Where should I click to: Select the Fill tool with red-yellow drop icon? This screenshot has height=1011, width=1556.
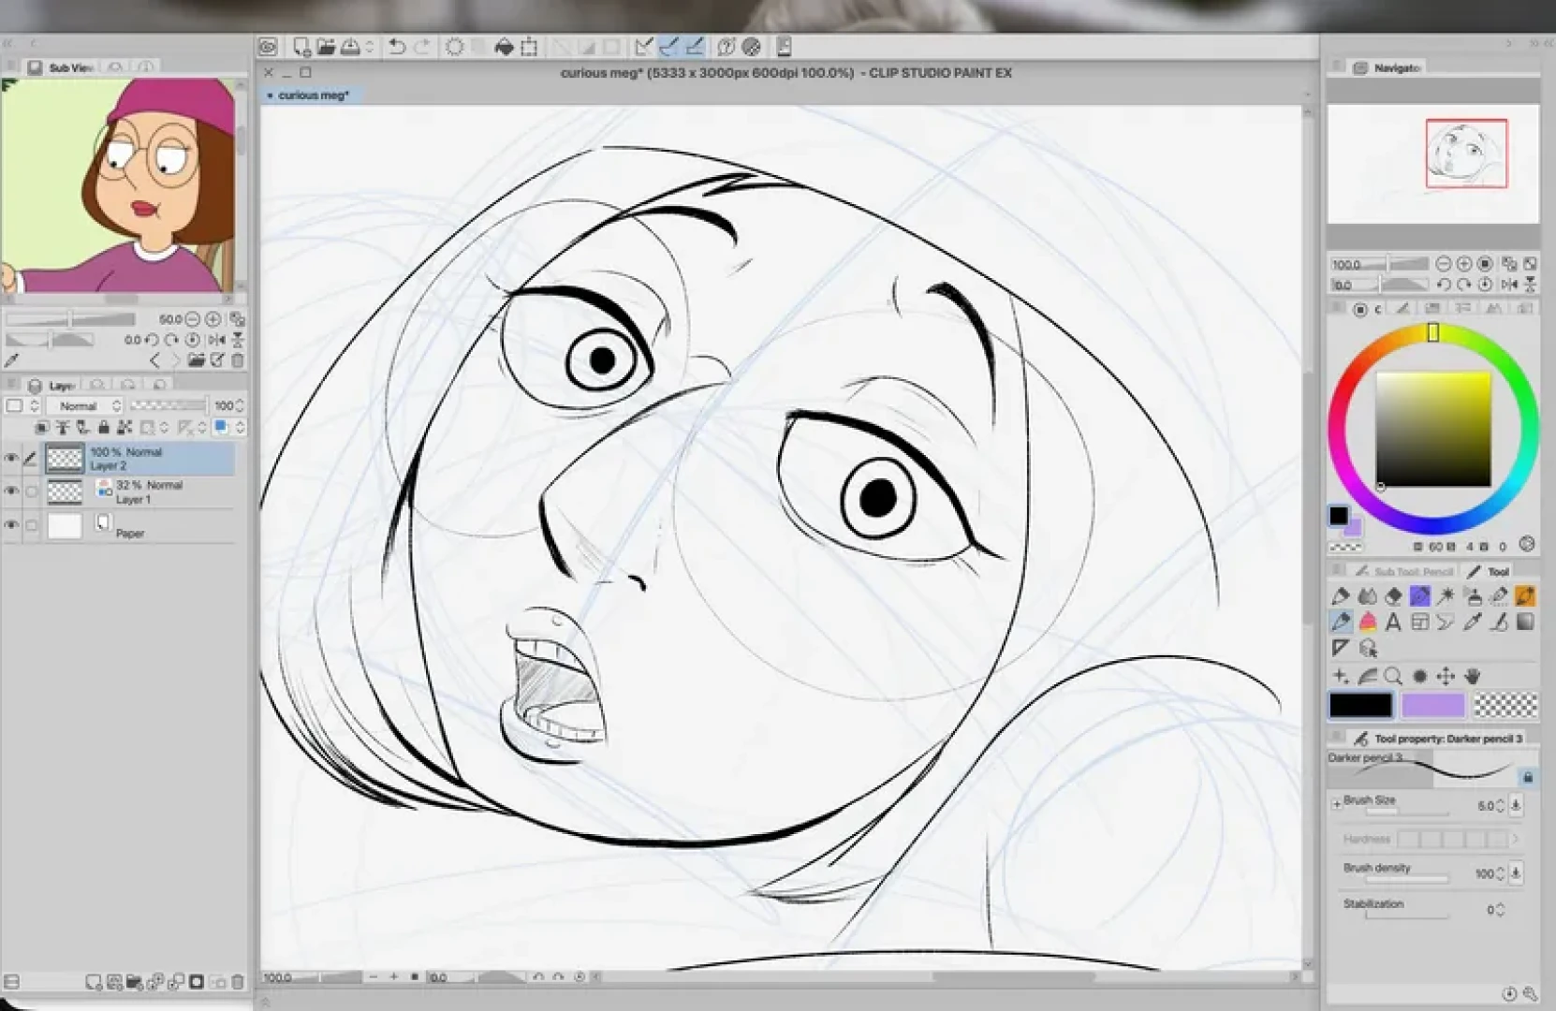click(x=1367, y=622)
